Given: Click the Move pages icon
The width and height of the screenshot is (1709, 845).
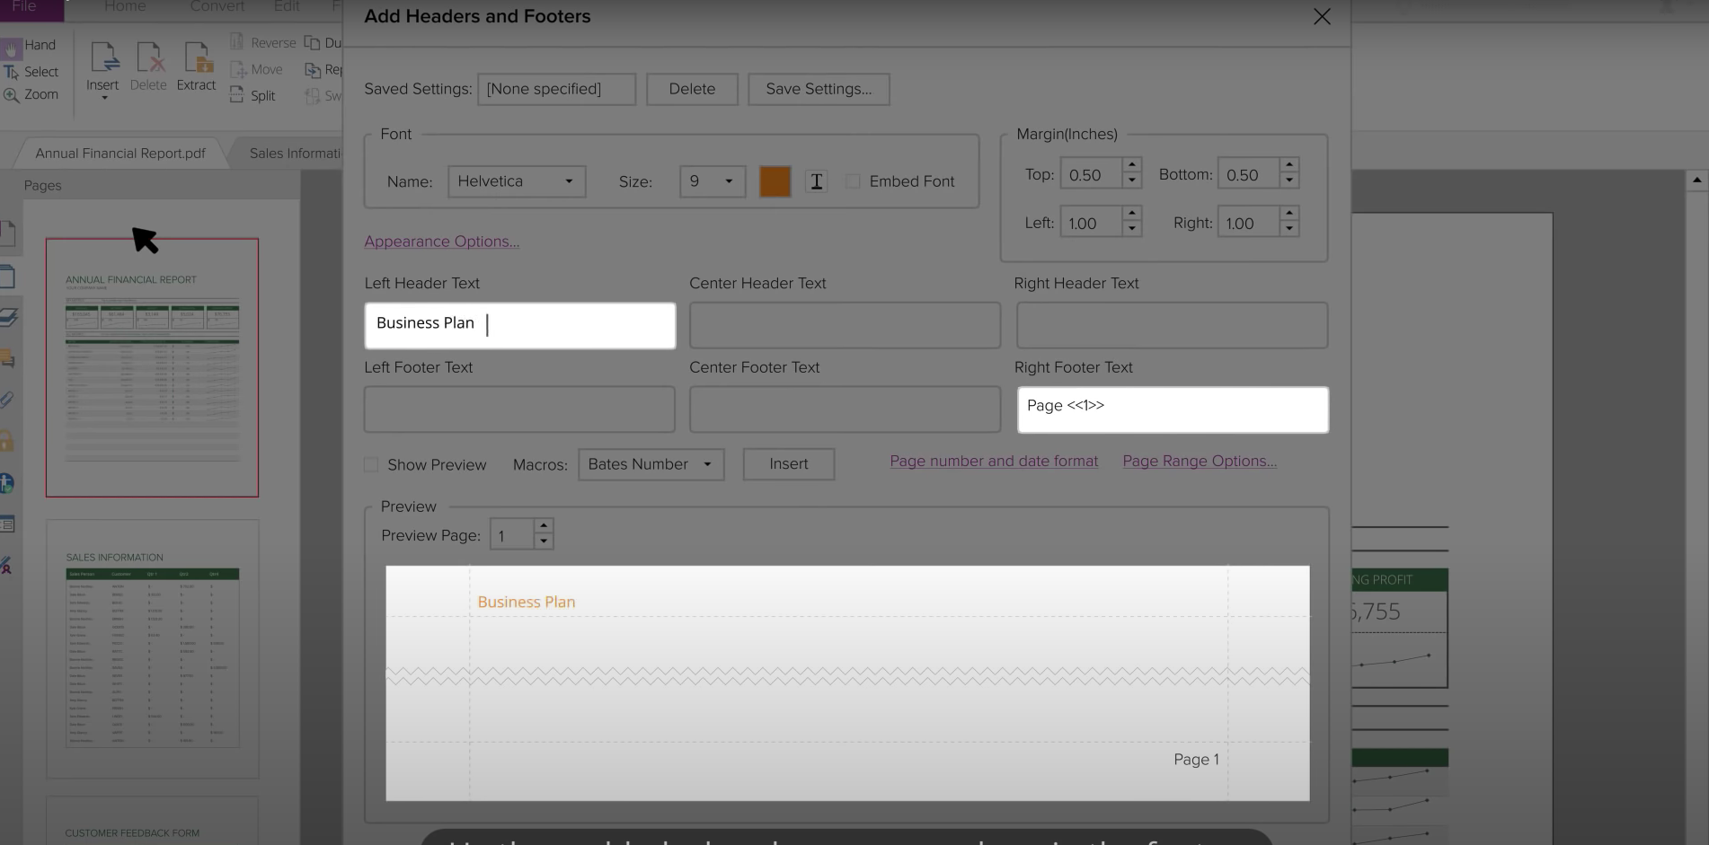Looking at the screenshot, I should click(x=239, y=69).
